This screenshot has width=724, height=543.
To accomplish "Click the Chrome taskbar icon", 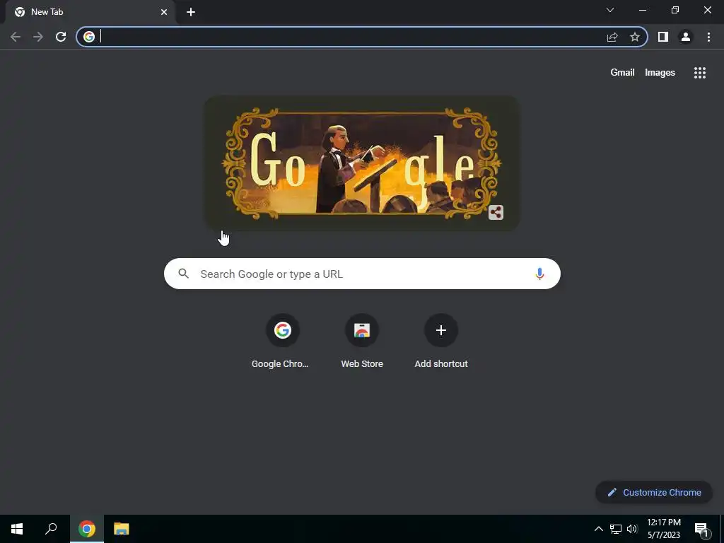I will coord(87,529).
